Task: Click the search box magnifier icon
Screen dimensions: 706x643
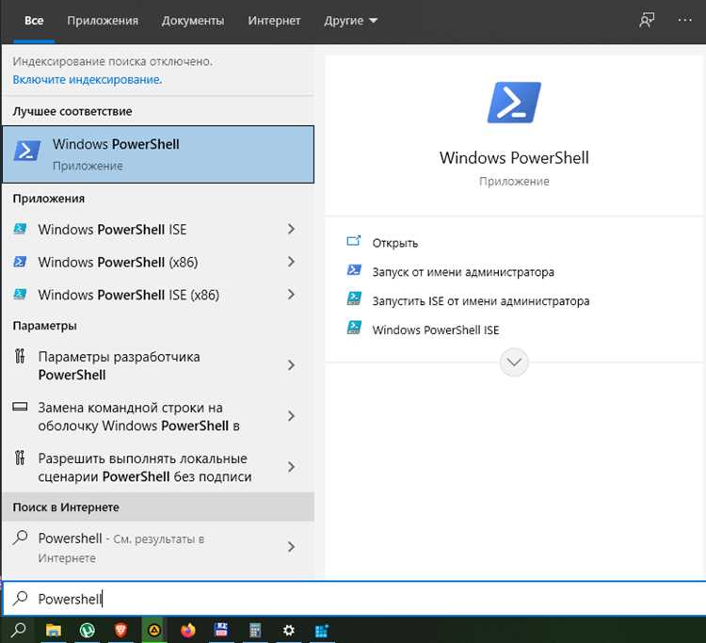Action: point(20,599)
